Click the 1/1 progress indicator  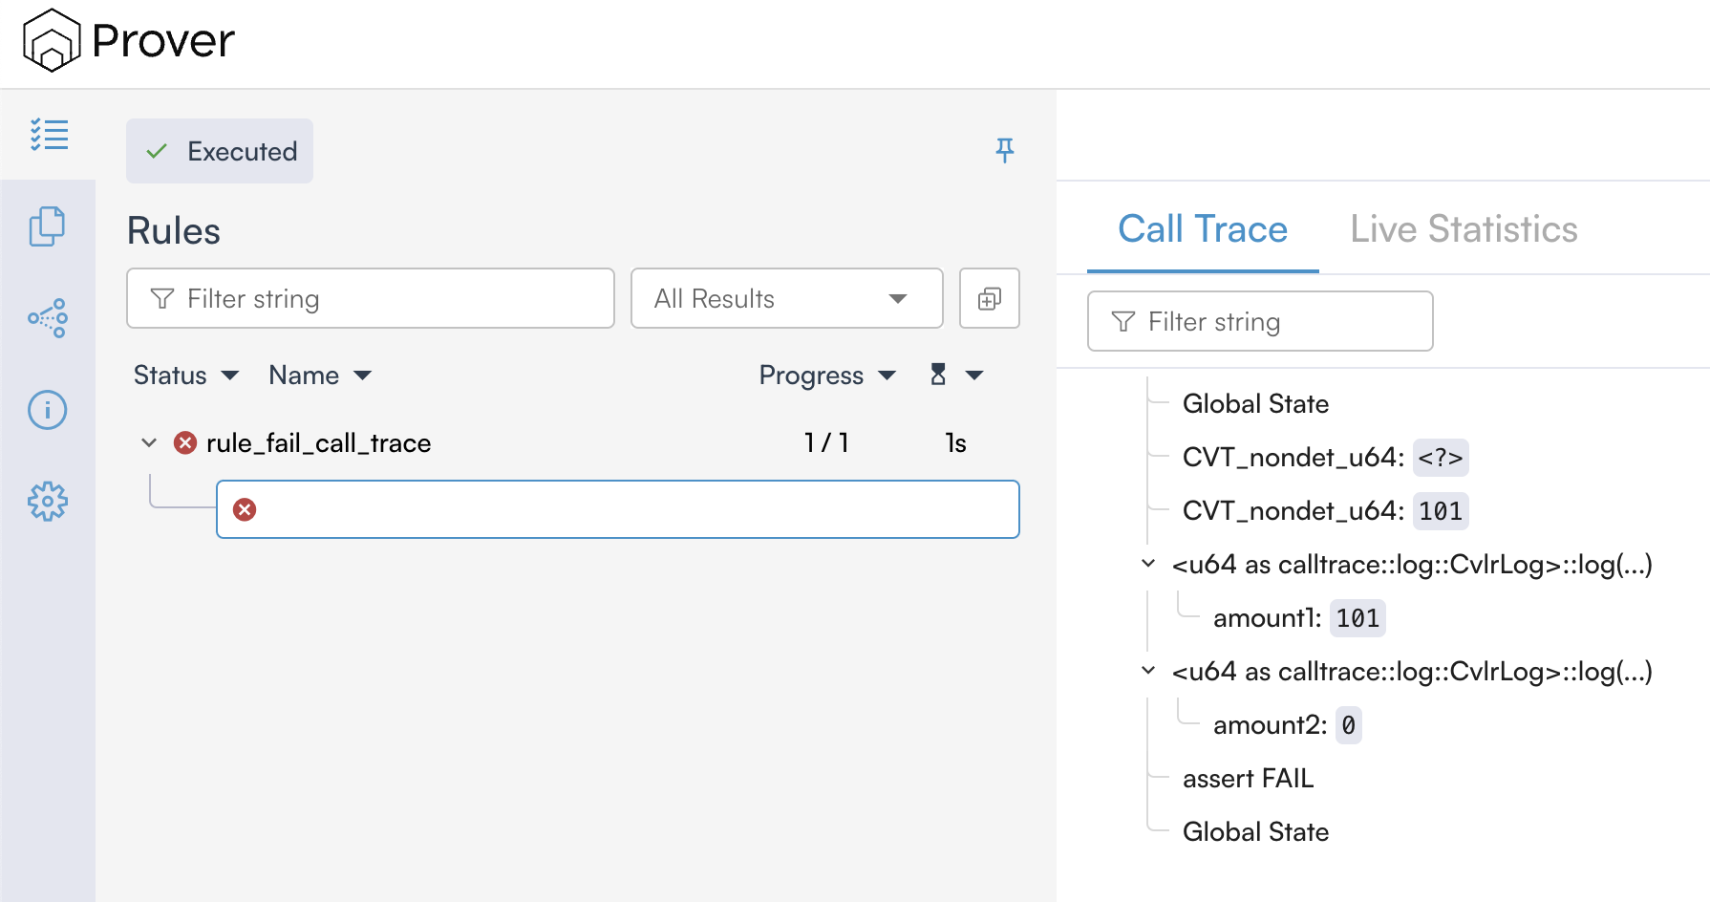click(827, 442)
